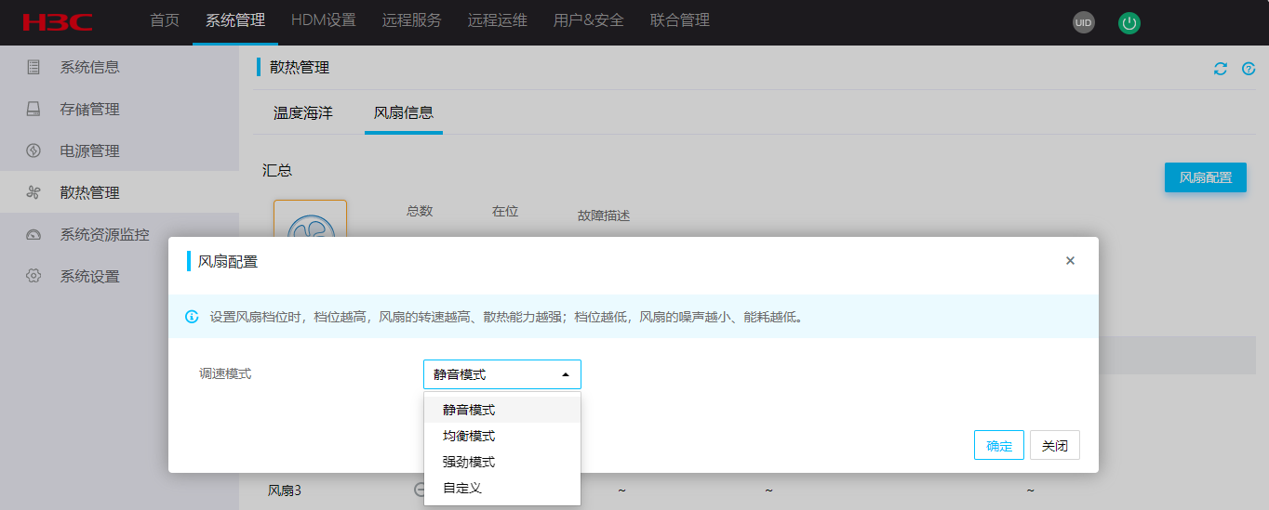The width and height of the screenshot is (1269, 510).
Task: Switch to the 风扇信息 tab
Action: tap(404, 113)
